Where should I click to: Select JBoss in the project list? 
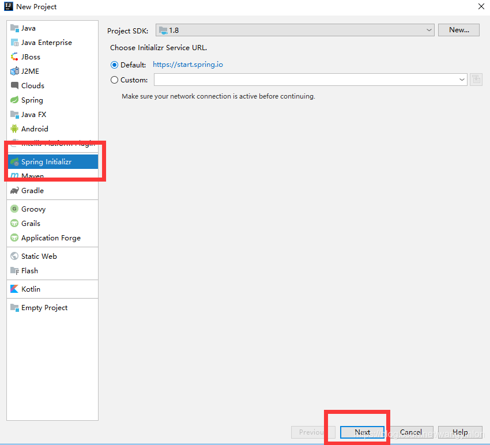[x=52, y=57]
